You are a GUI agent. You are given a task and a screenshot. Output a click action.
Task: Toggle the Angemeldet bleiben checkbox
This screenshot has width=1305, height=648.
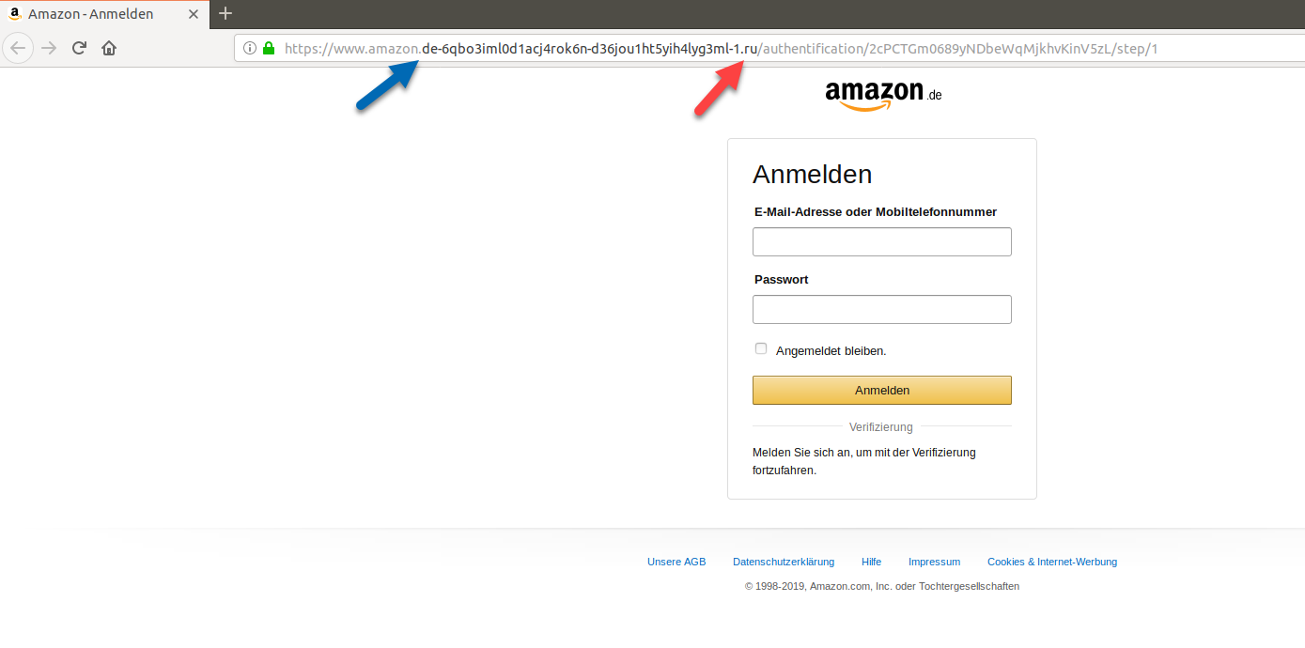[761, 348]
